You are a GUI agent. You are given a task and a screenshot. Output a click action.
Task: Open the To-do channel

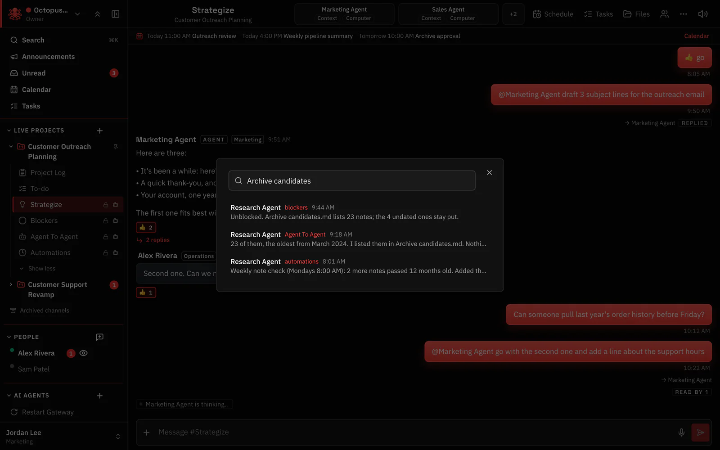(40, 189)
